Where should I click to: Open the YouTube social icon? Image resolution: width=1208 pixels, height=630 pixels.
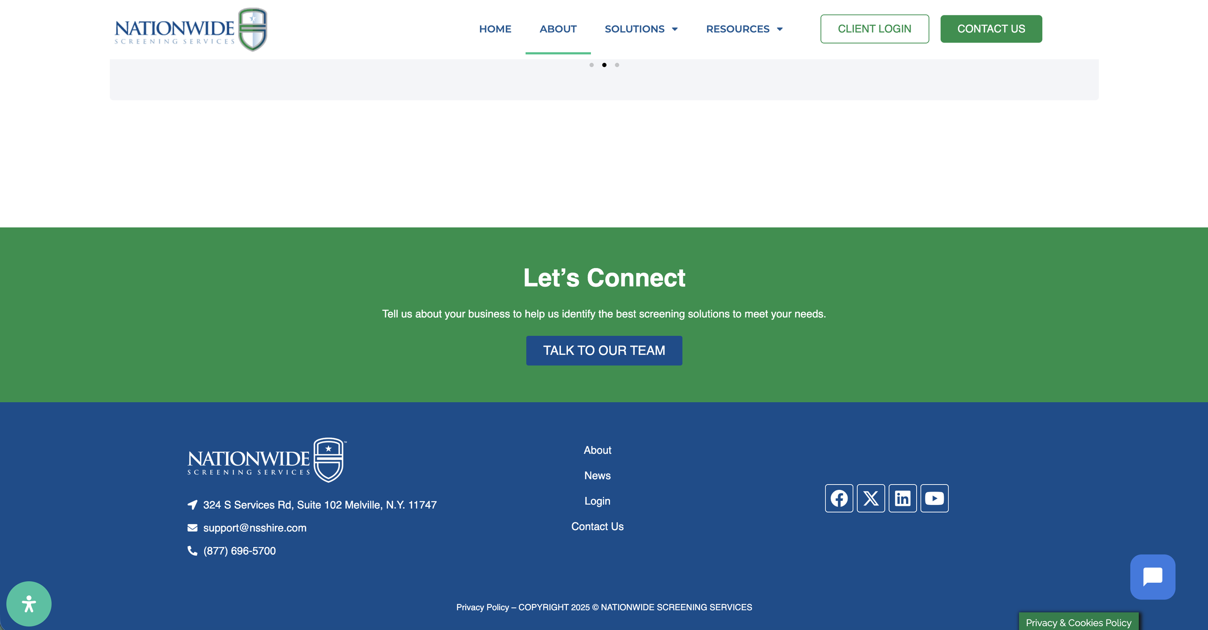pyautogui.click(x=934, y=498)
